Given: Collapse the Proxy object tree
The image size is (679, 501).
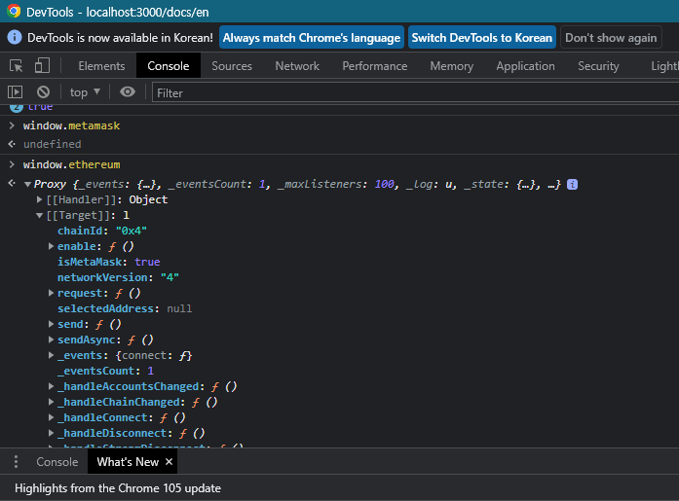Looking at the screenshot, I should tap(27, 185).
